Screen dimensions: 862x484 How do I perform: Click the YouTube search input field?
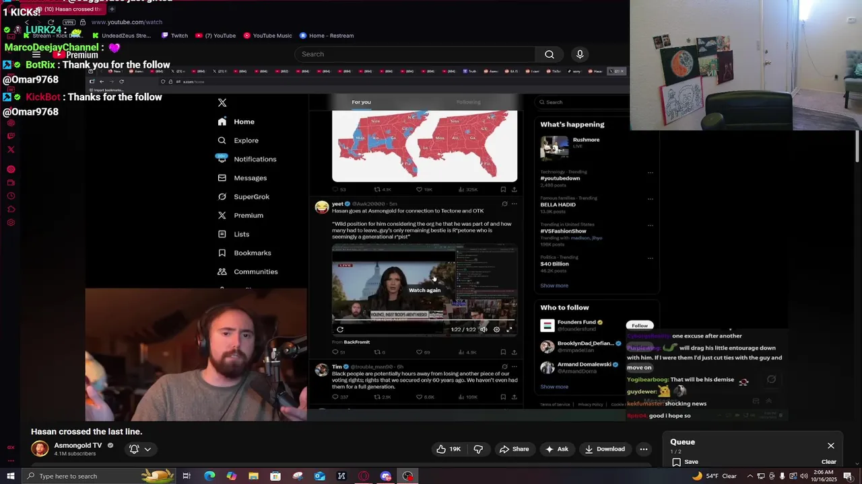pos(415,54)
